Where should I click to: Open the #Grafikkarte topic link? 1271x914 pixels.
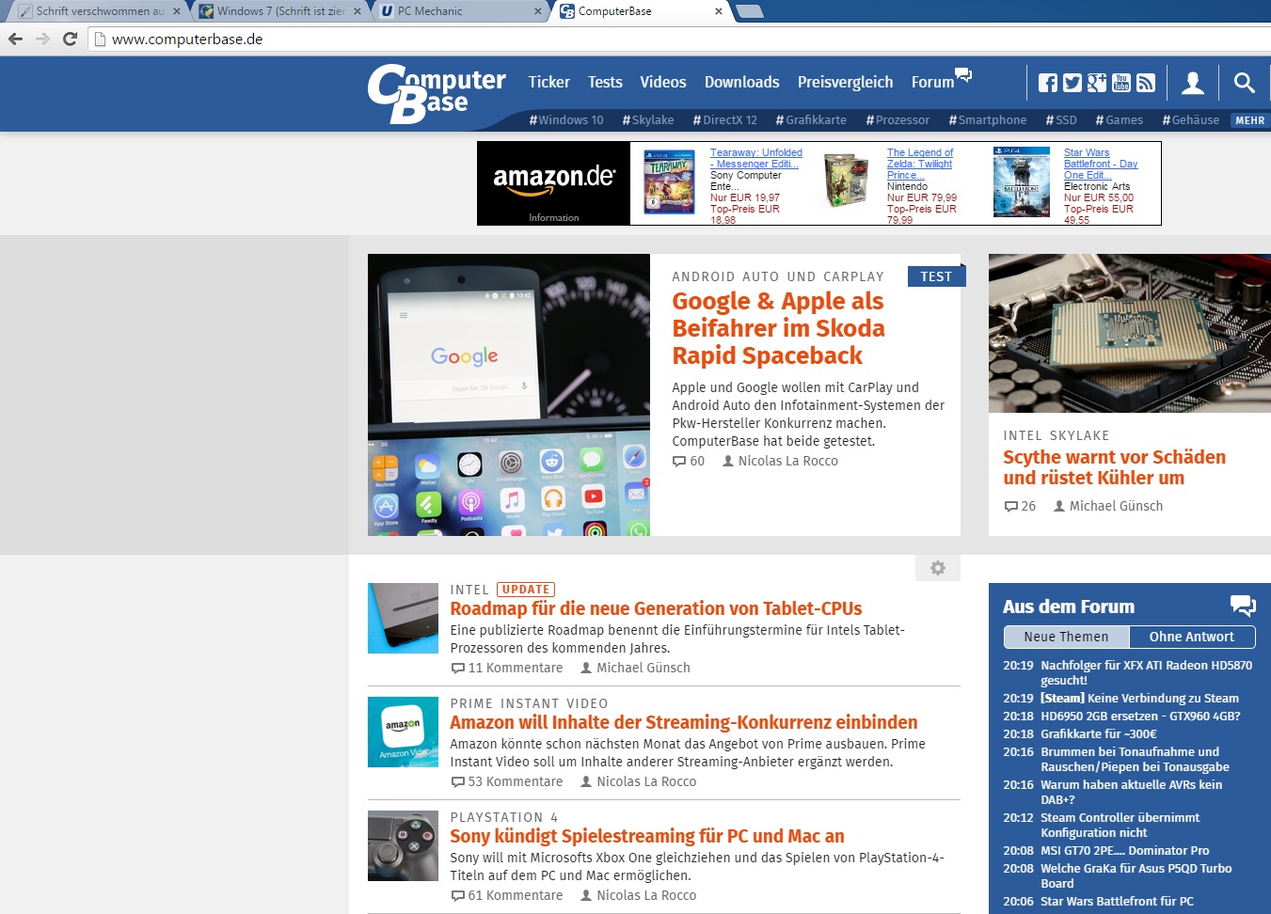(811, 120)
